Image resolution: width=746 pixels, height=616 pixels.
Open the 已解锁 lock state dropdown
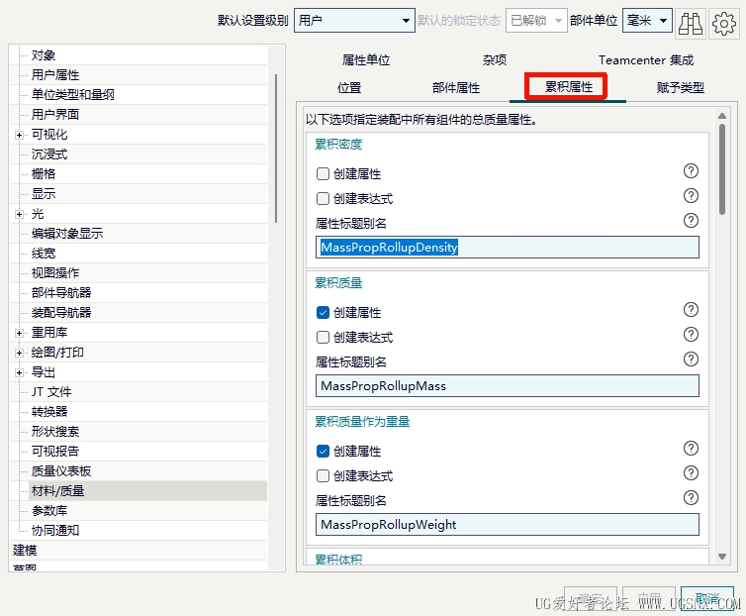[536, 21]
